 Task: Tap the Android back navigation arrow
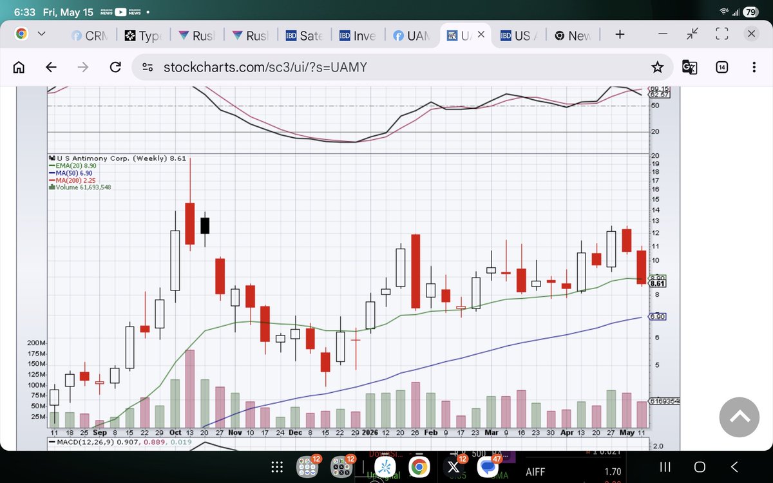pos(734,467)
